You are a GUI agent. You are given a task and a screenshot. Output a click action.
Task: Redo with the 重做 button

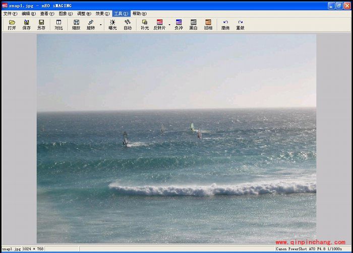(x=240, y=25)
